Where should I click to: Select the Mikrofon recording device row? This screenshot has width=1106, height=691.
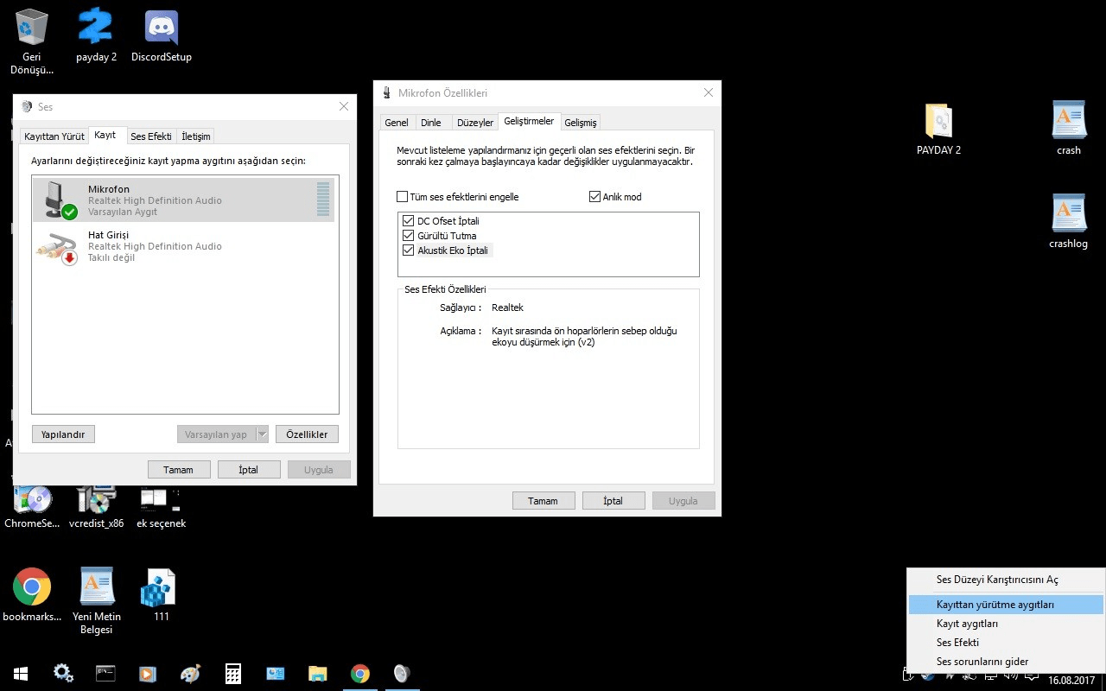[x=184, y=200]
